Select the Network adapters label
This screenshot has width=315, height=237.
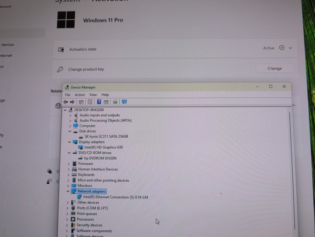(x=92, y=191)
